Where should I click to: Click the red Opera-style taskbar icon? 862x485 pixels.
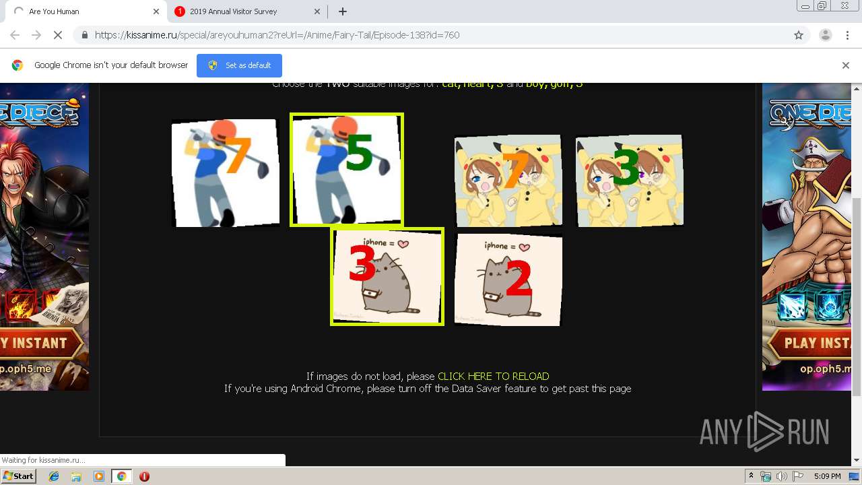coord(144,476)
